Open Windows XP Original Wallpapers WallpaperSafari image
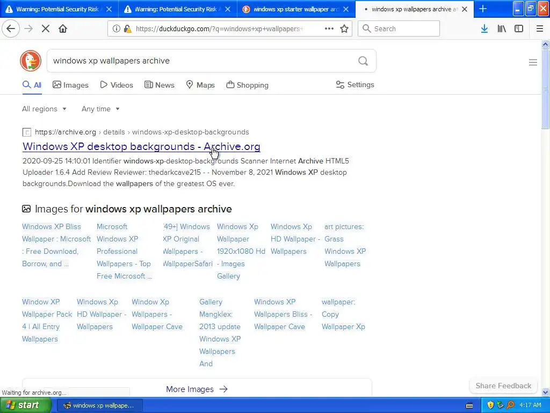This screenshot has height=413, width=550. pyautogui.click(x=187, y=245)
